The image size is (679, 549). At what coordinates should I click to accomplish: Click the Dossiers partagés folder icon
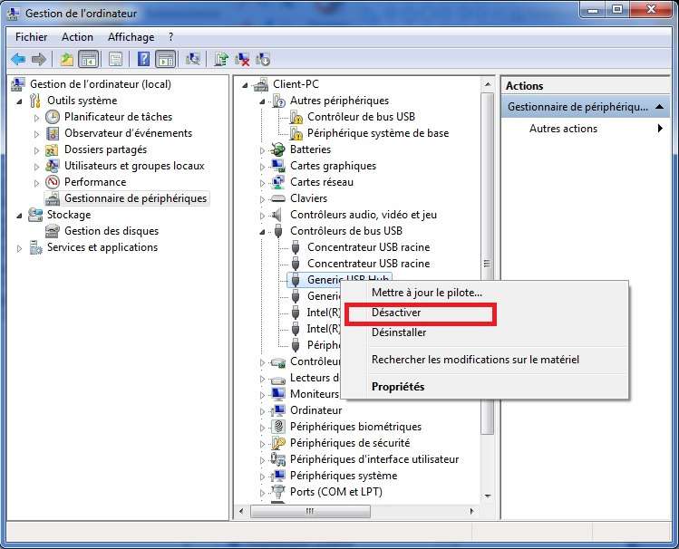(x=52, y=149)
